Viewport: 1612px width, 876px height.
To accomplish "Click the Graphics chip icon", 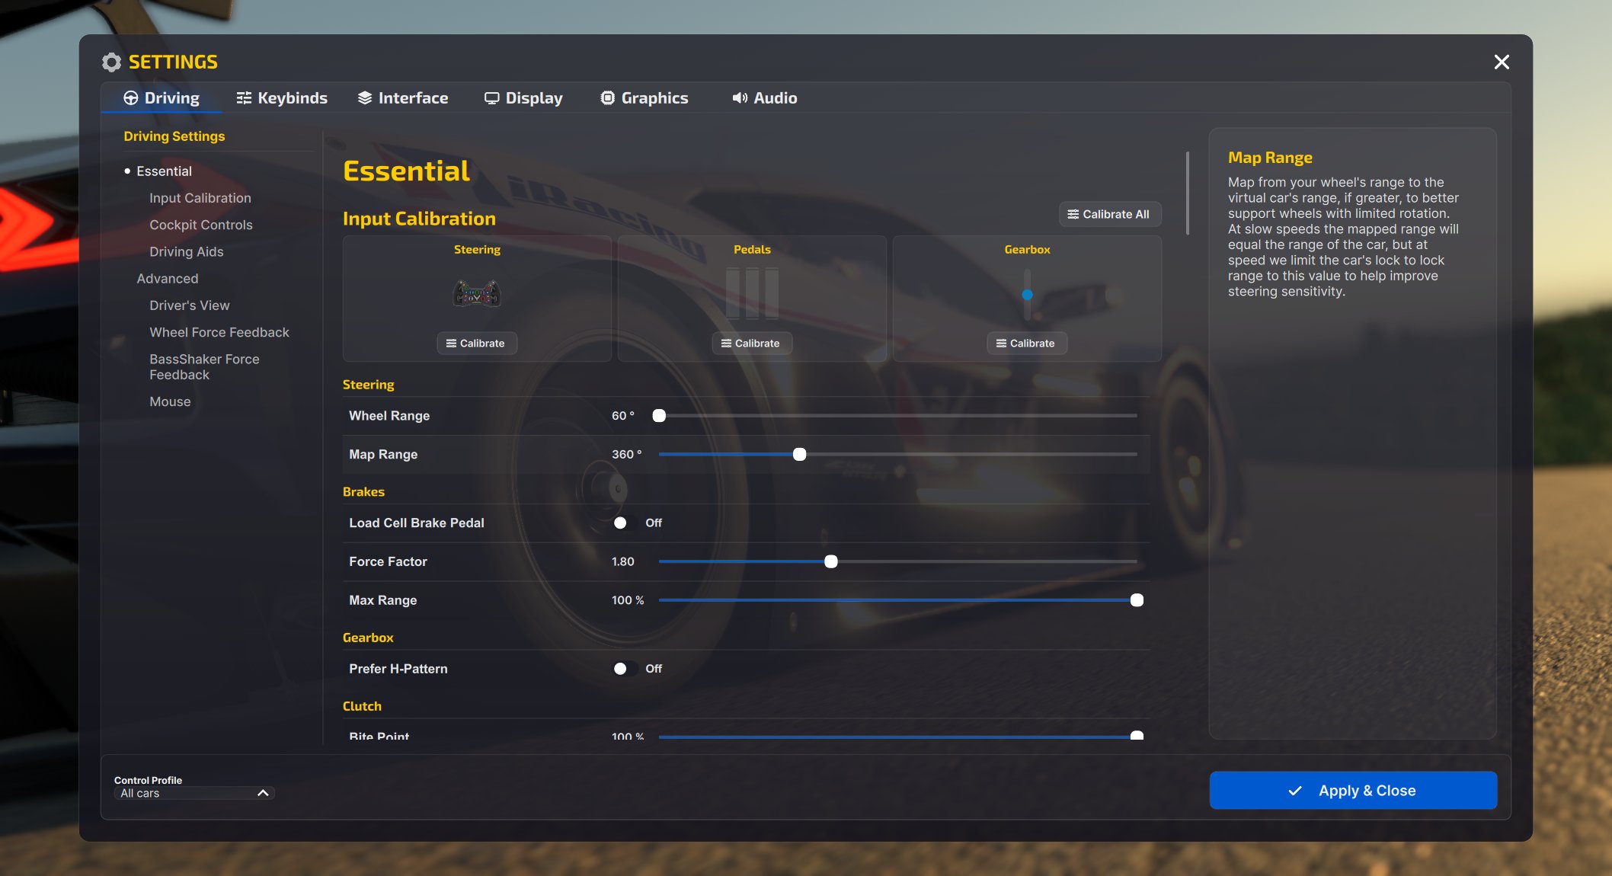I will click(x=607, y=98).
